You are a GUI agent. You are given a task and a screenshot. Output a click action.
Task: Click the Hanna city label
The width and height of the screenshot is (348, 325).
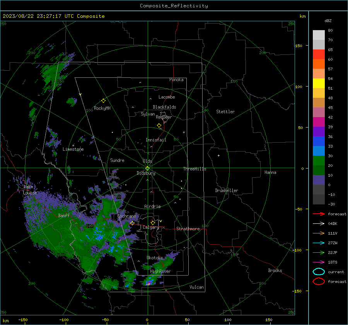pyautogui.click(x=270, y=172)
